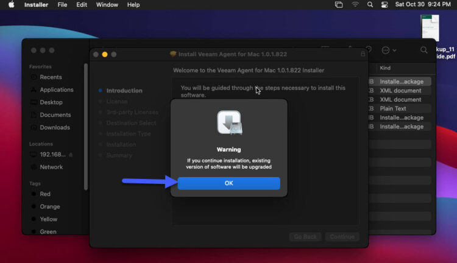Viewport: 457px width, 263px height.
Task: Select Recents in Finder sidebar
Action: point(51,77)
